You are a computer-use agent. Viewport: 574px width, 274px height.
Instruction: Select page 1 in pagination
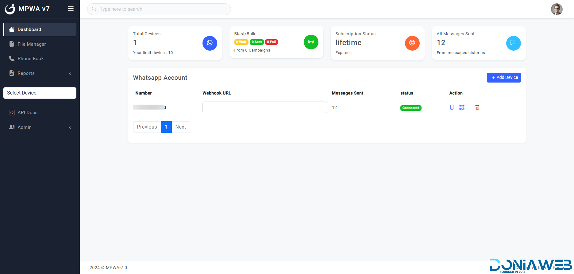pyautogui.click(x=166, y=127)
